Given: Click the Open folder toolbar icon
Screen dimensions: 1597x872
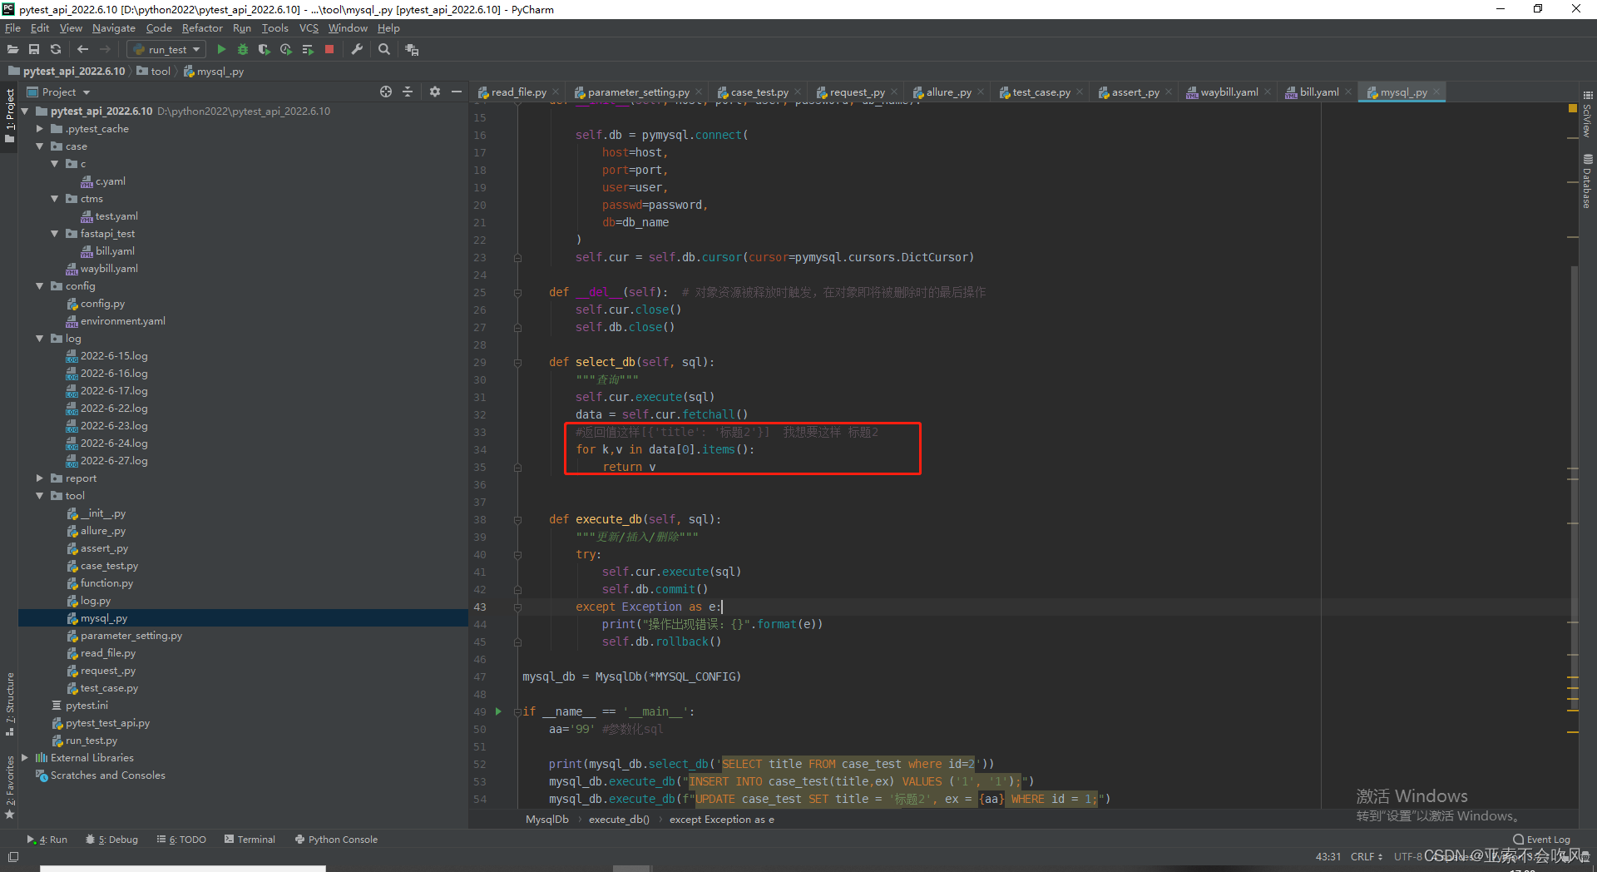Looking at the screenshot, I should coord(12,50).
